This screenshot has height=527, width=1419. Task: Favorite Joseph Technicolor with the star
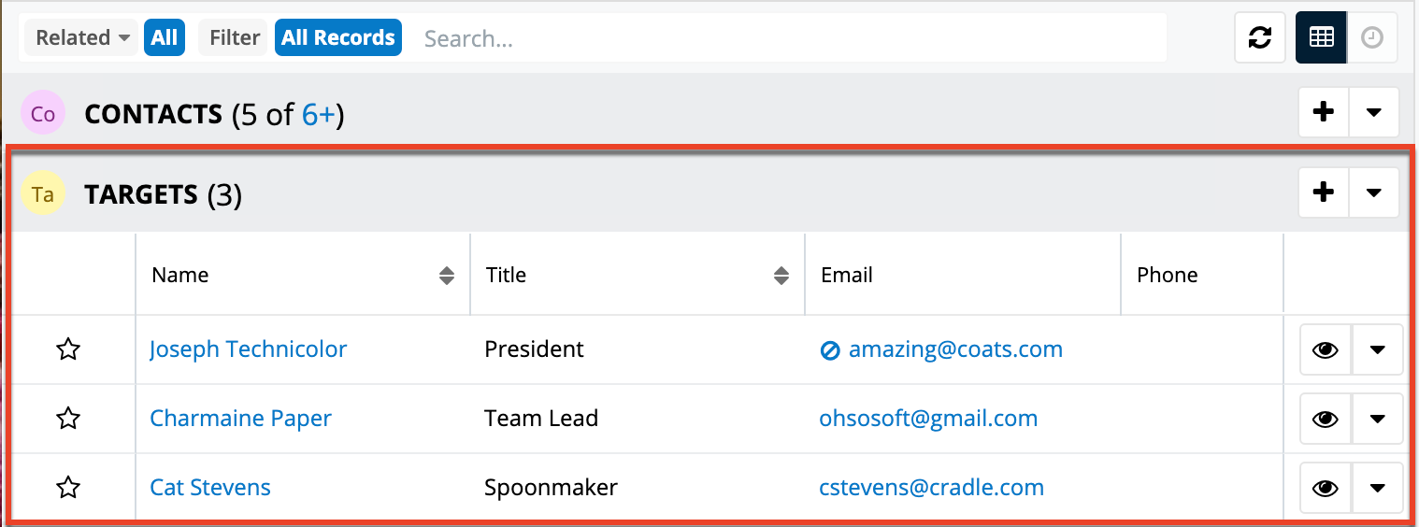68,350
